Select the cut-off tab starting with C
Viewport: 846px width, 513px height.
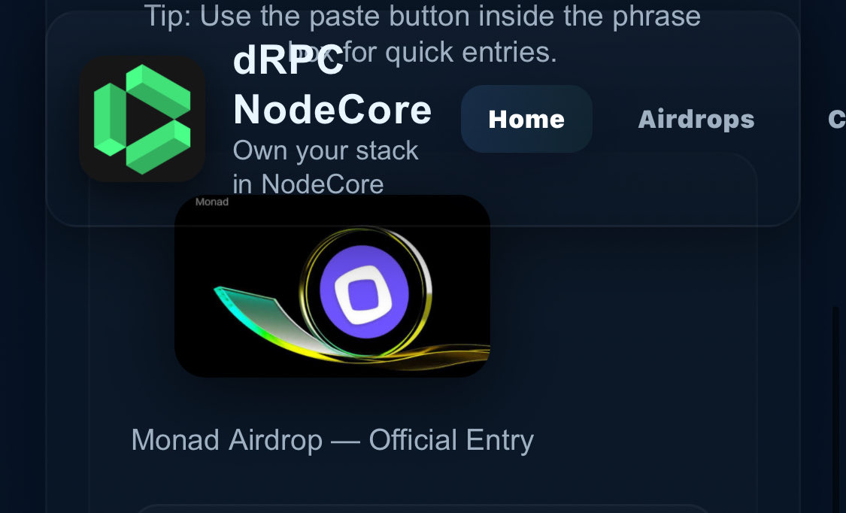836,119
